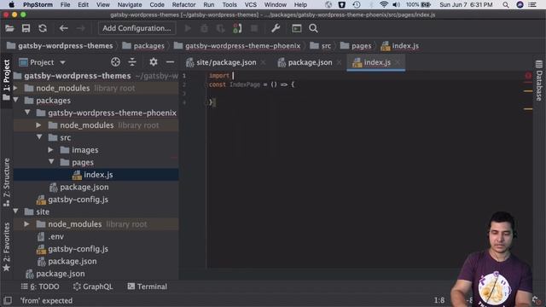Viewport: 546px width, 307px height.
Task: Click the Locate file crosshair icon
Action: tap(116, 62)
